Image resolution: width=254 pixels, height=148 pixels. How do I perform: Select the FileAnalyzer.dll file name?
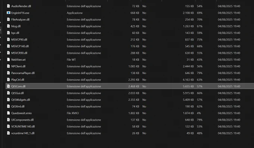[x=20, y=19]
